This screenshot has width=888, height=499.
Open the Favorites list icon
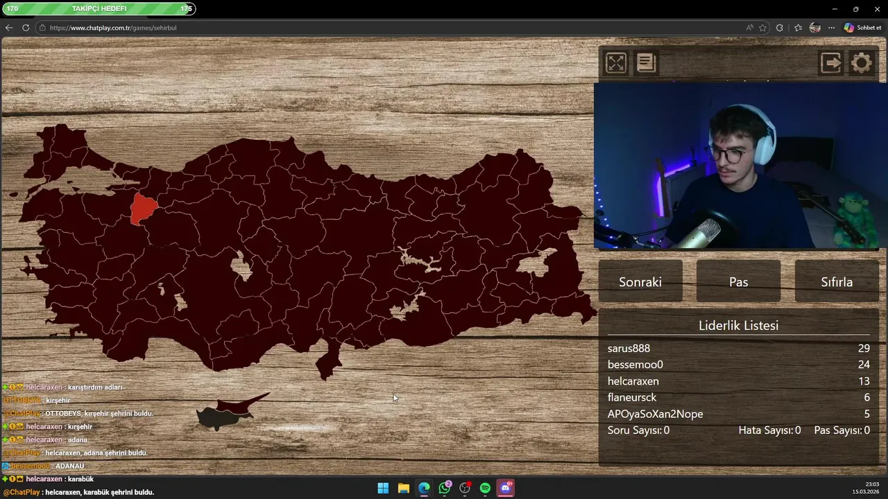(798, 28)
